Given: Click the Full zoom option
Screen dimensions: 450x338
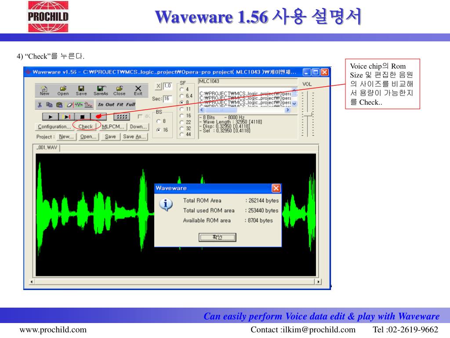Looking at the screenshot, I should [131, 105].
